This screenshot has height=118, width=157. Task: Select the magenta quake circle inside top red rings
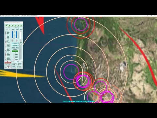(x=81, y=24)
